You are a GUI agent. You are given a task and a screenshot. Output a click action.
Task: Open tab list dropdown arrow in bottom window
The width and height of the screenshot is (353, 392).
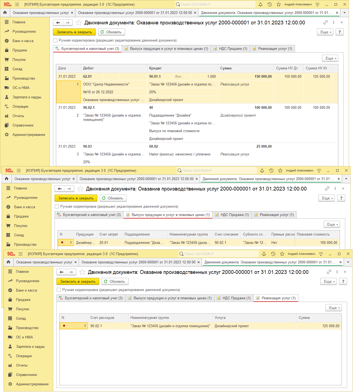pos(348,262)
